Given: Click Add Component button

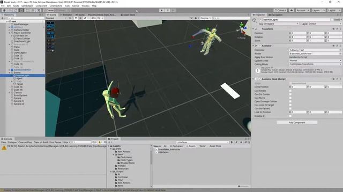Looking at the screenshot, I should tap(297, 123).
